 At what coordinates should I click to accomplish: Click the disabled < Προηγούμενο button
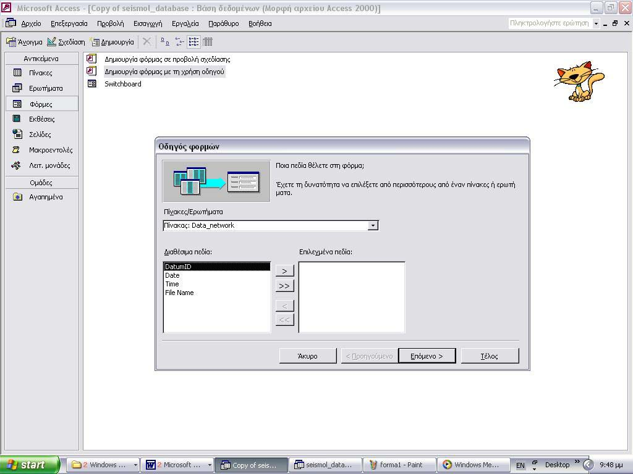point(370,356)
